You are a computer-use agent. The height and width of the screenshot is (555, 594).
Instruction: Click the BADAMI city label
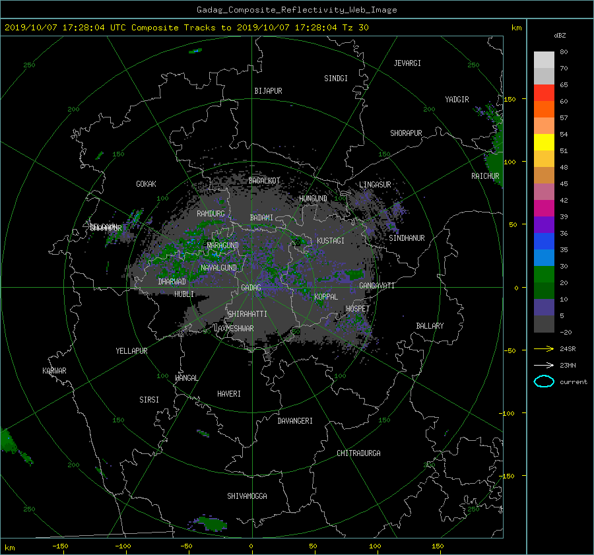261,218
